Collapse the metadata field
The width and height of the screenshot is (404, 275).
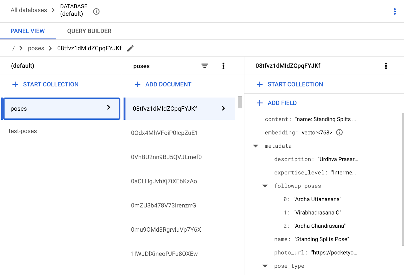coord(256,146)
